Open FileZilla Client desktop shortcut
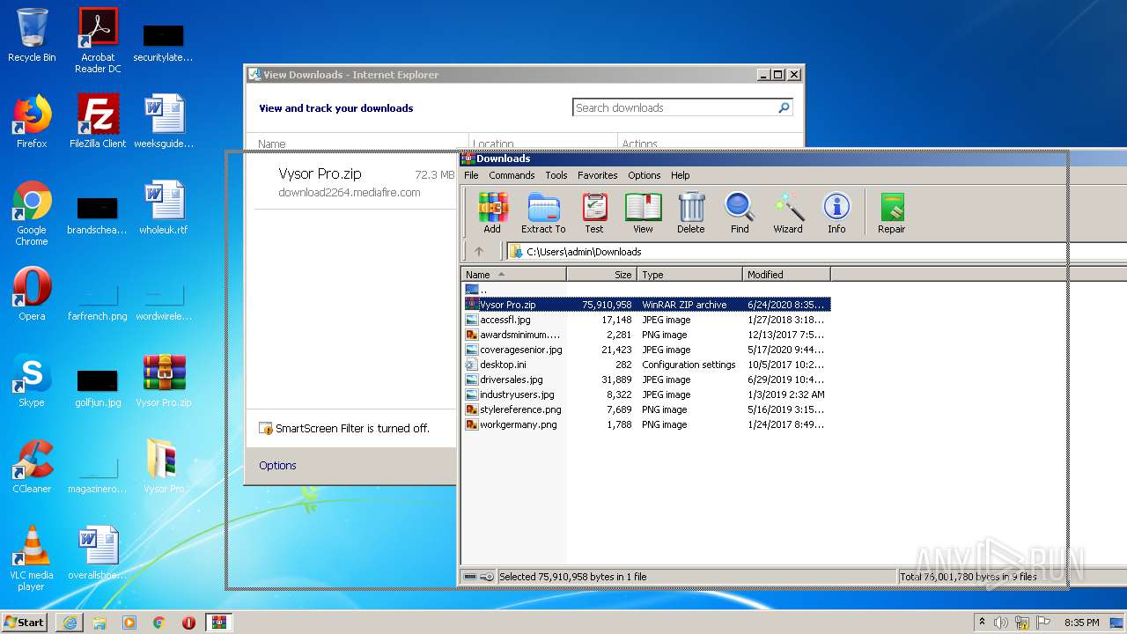 tap(98, 122)
